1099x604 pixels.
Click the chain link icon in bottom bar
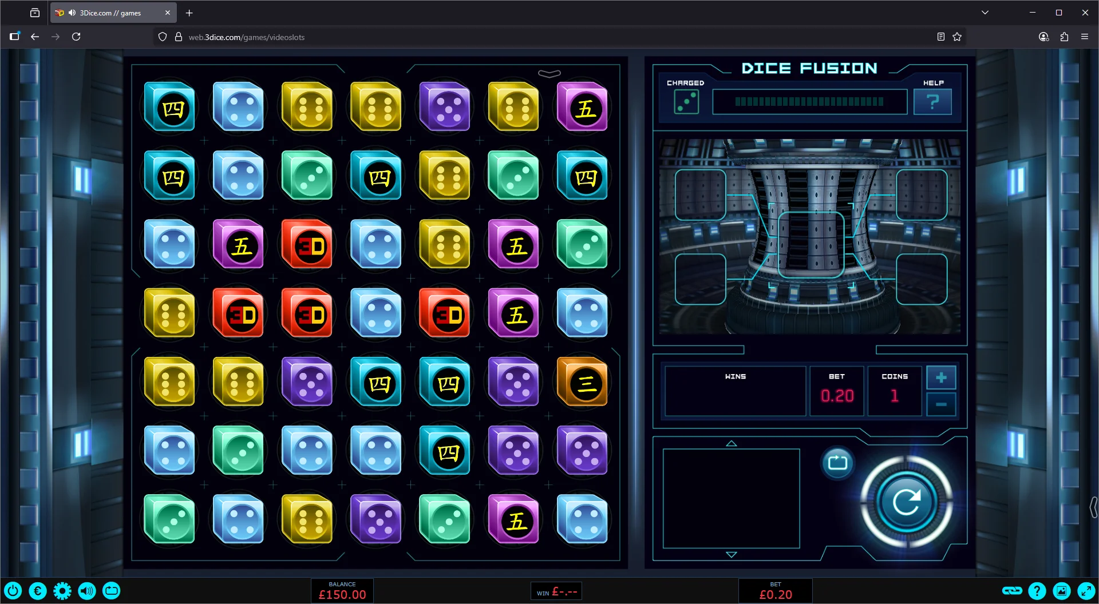[x=1012, y=591]
